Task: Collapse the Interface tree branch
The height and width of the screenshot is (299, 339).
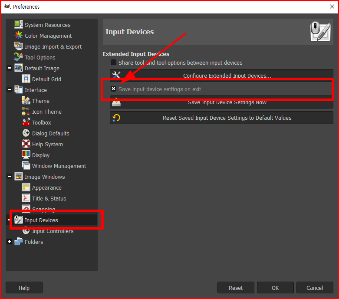Action: tap(9, 89)
